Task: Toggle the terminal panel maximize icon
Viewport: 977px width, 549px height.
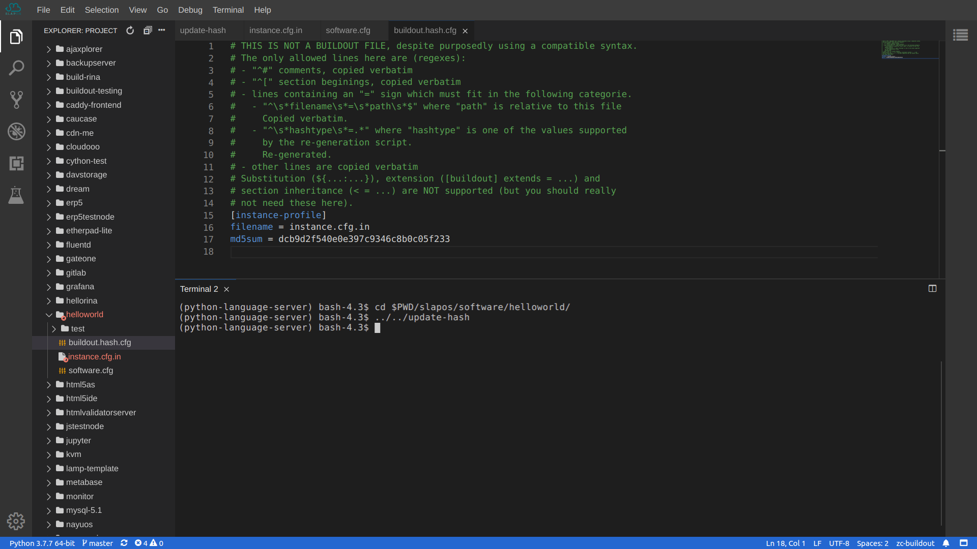Action: coord(932,289)
